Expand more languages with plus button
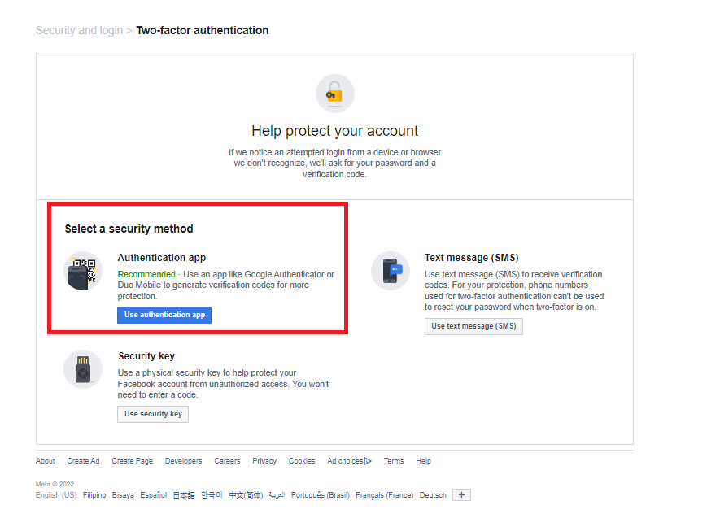Screen dimensions: 720x527 point(461,494)
